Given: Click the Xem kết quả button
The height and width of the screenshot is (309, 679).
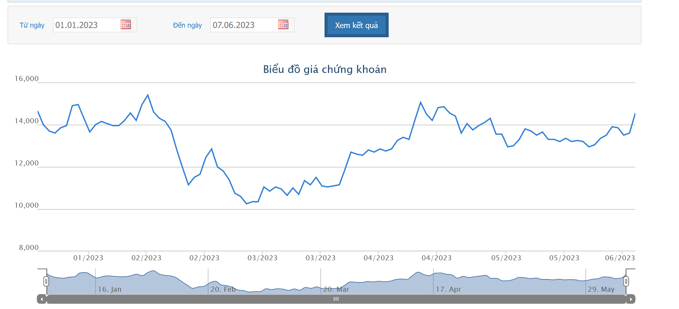Looking at the screenshot, I should coord(356,25).
